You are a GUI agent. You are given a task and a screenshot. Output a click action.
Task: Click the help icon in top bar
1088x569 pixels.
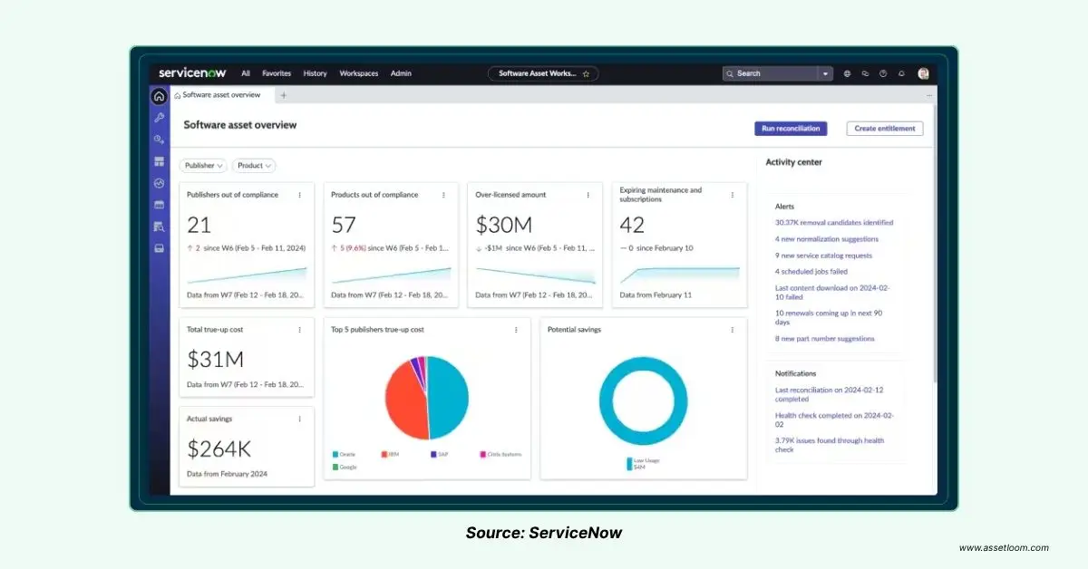click(883, 73)
